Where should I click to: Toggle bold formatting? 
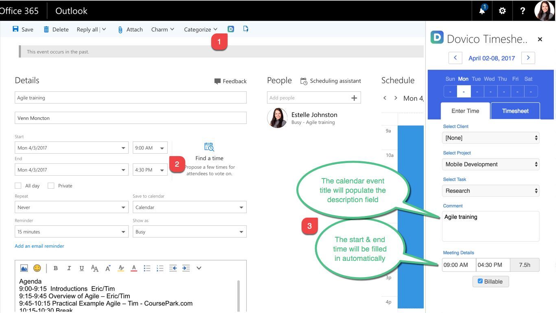coord(56,268)
